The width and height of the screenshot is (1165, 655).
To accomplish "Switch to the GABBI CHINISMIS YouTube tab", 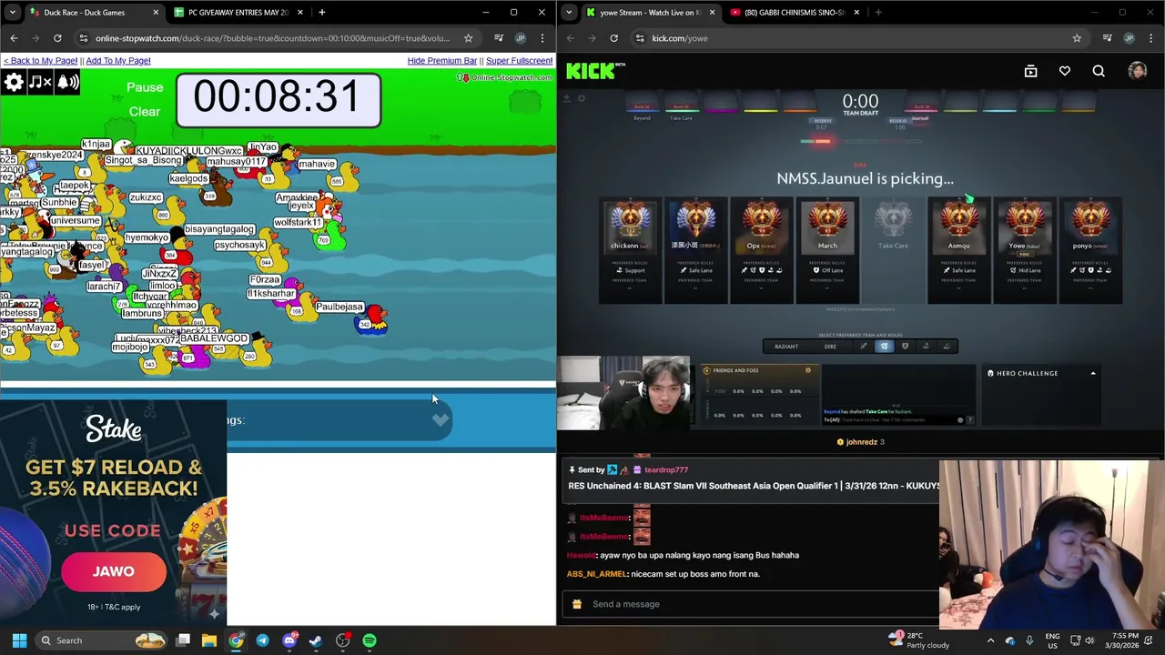I will pos(794,13).
